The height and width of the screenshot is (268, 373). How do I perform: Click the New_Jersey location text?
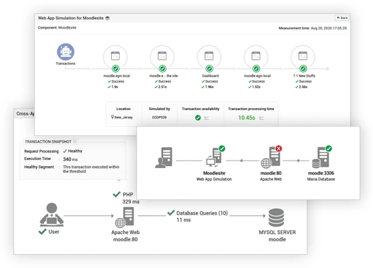click(x=124, y=117)
